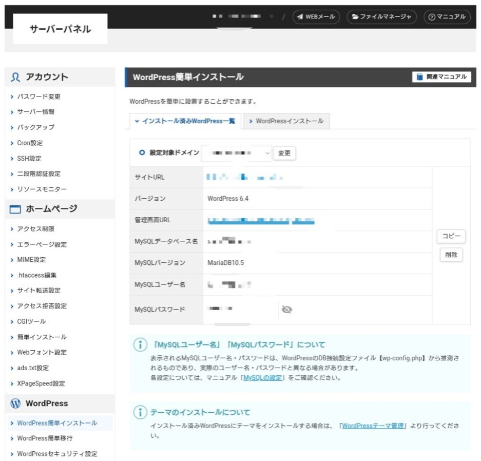Click the WordPress 6.4 version value

click(x=228, y=199)
